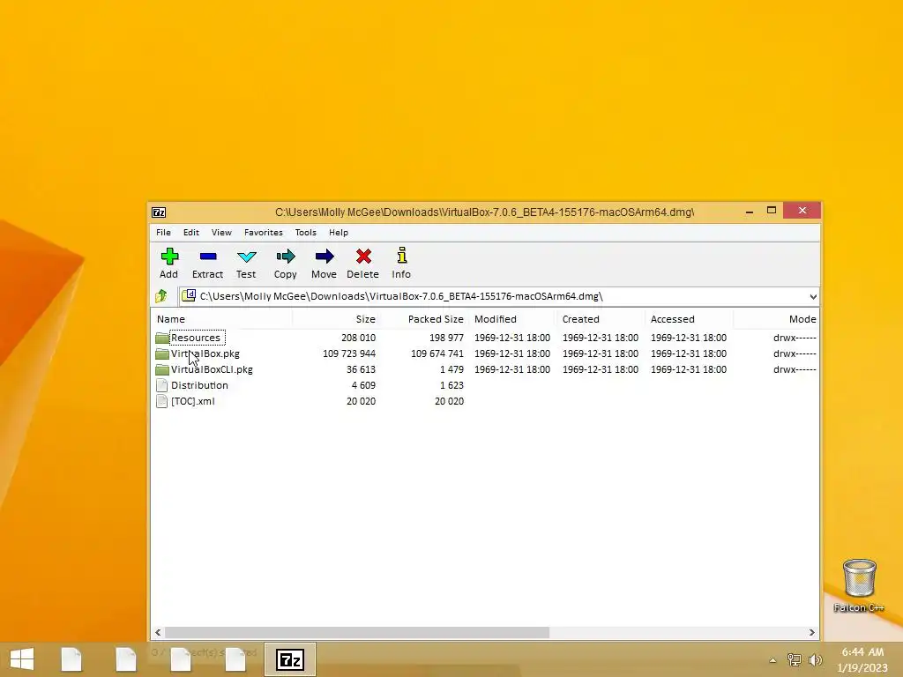Click size value 208 010
Image resolution: width=903 pixels, height=677 pixels.
point(358,338)
